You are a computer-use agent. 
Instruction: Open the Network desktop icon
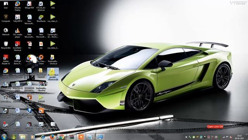pos(6,32)
